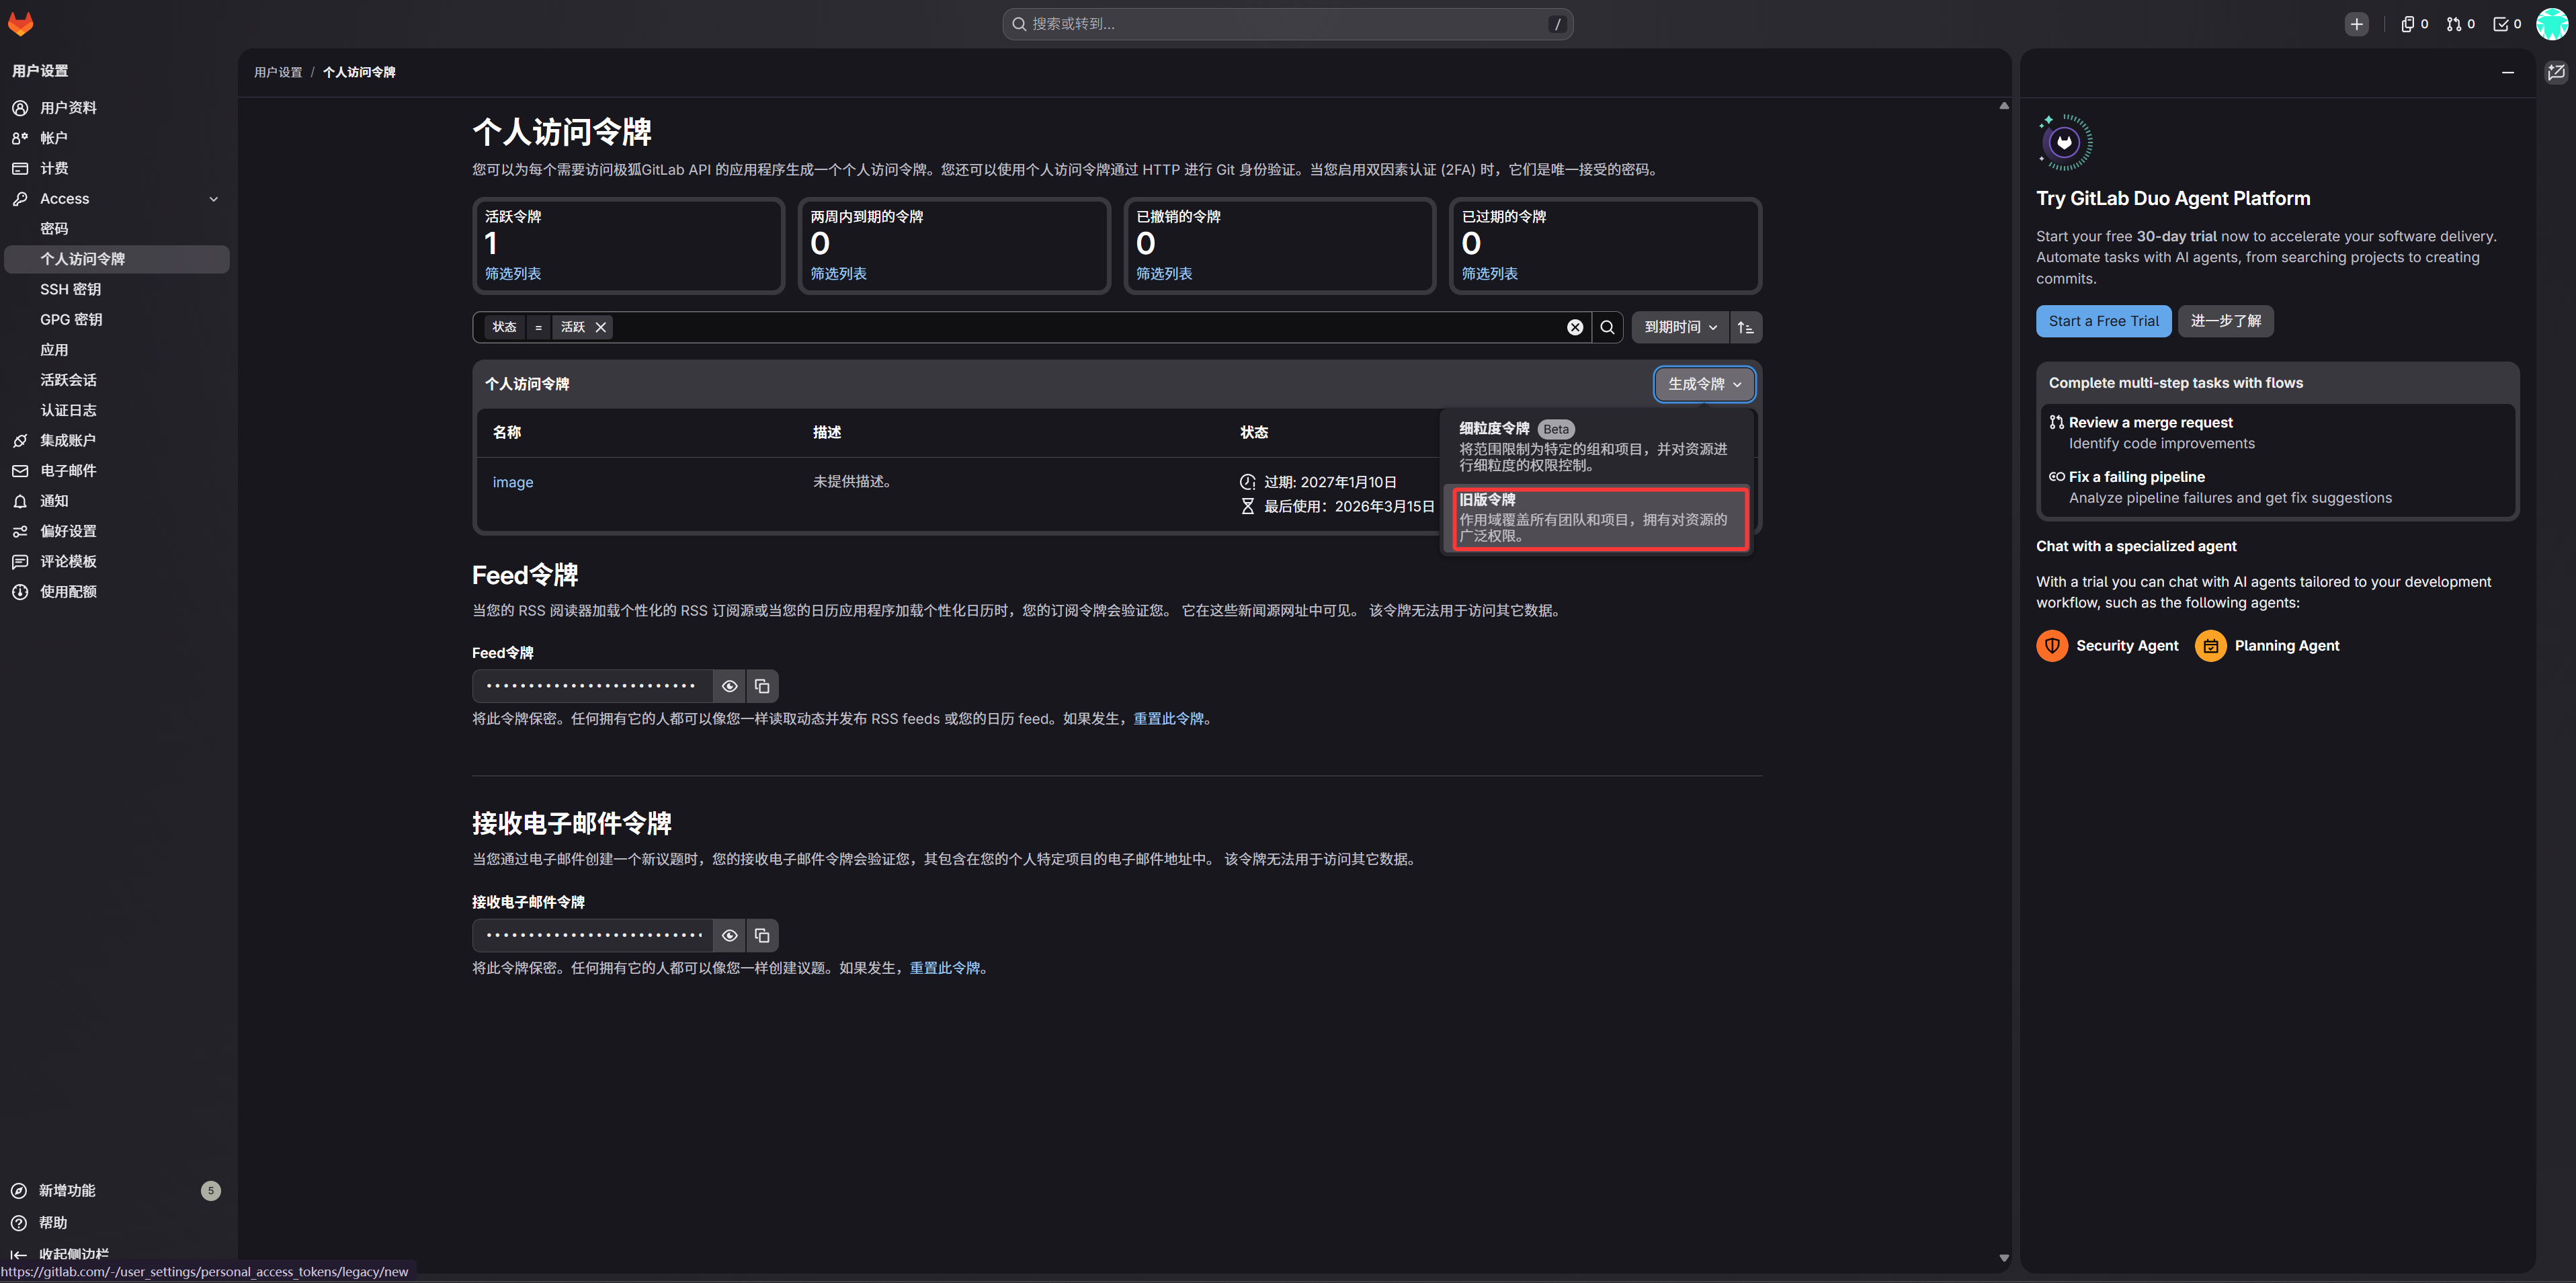Image resolution: width=2576 pixels, height=1283 pixels.
Task: Toggle the GitLab Duo chat side icon
Action: click(2556, 72)
